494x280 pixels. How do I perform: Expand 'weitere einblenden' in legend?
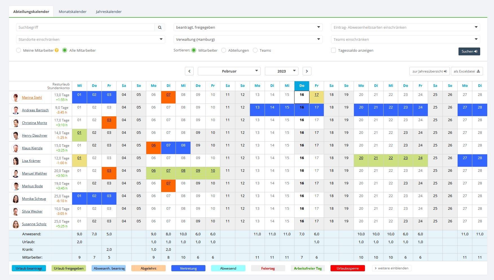(392, 268)
